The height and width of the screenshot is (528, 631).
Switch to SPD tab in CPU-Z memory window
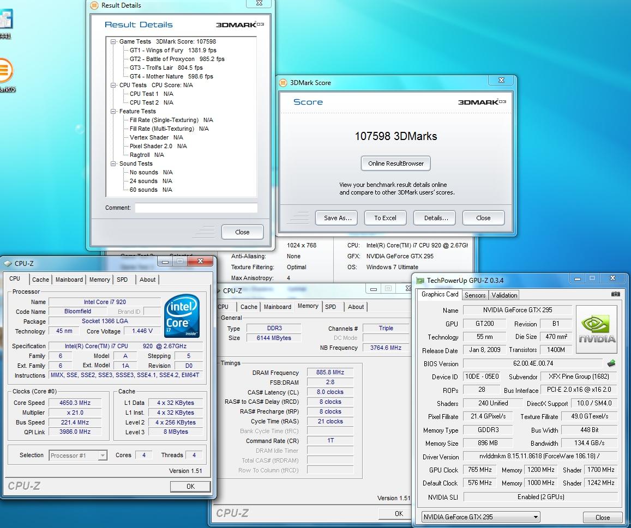[330, 307]
